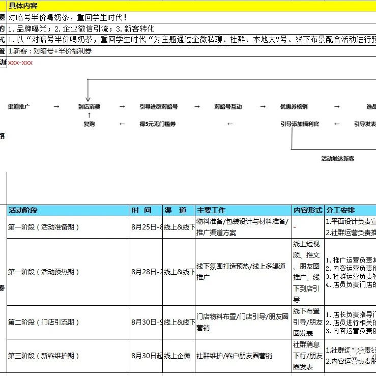
Task: Click the '对暗号互动' flowchart text
Action: (228, 106)
